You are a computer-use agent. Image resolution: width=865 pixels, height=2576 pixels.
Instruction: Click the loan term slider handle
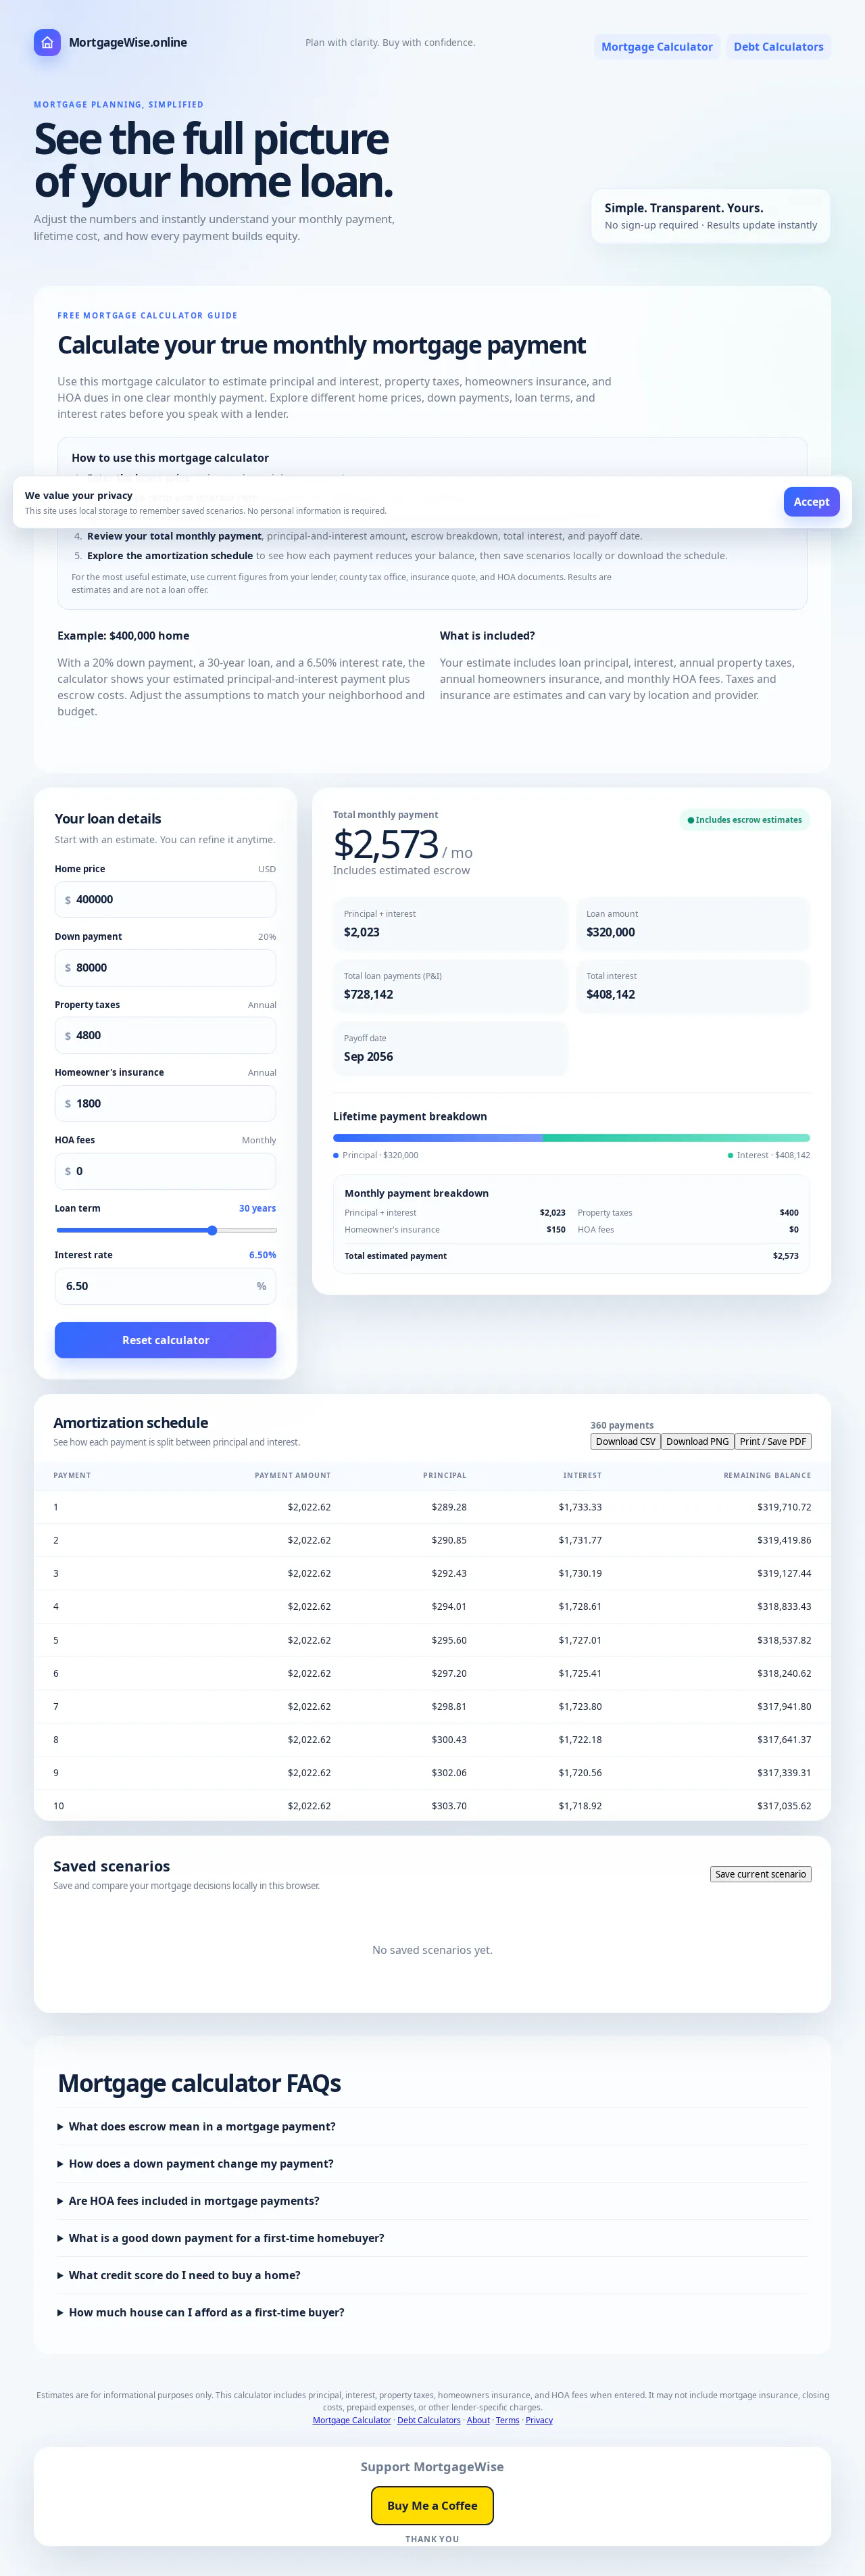tap(212, 1230)
